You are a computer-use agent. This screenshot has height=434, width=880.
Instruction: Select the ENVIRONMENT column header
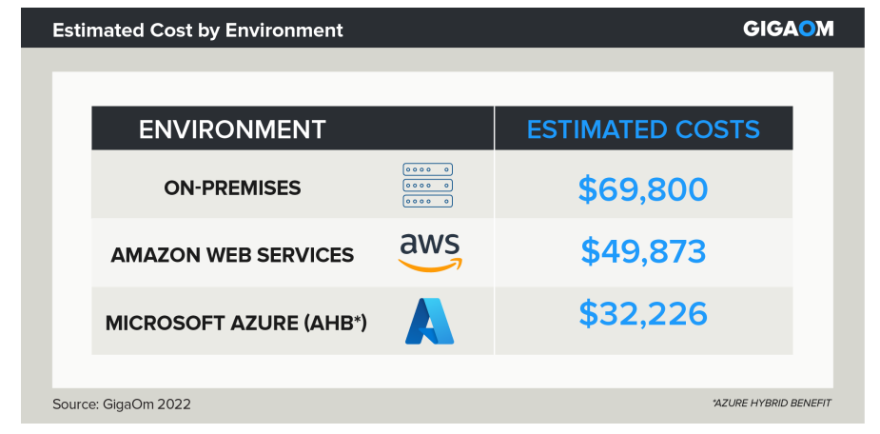coord(232,129)
